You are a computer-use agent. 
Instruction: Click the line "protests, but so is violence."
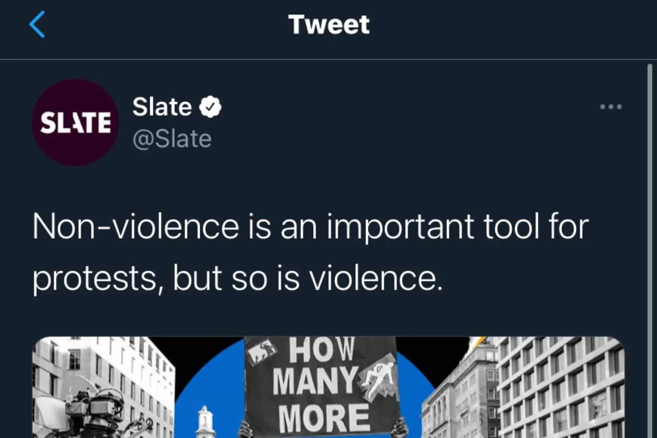[x=237, y=278]
